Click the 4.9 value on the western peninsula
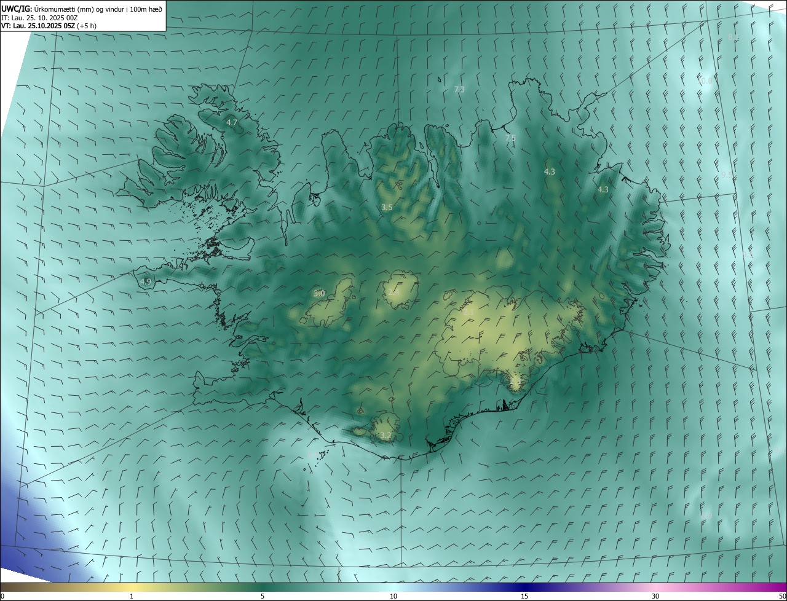The height and width of the screenshot is (601, 787). [x=146, y=282]
